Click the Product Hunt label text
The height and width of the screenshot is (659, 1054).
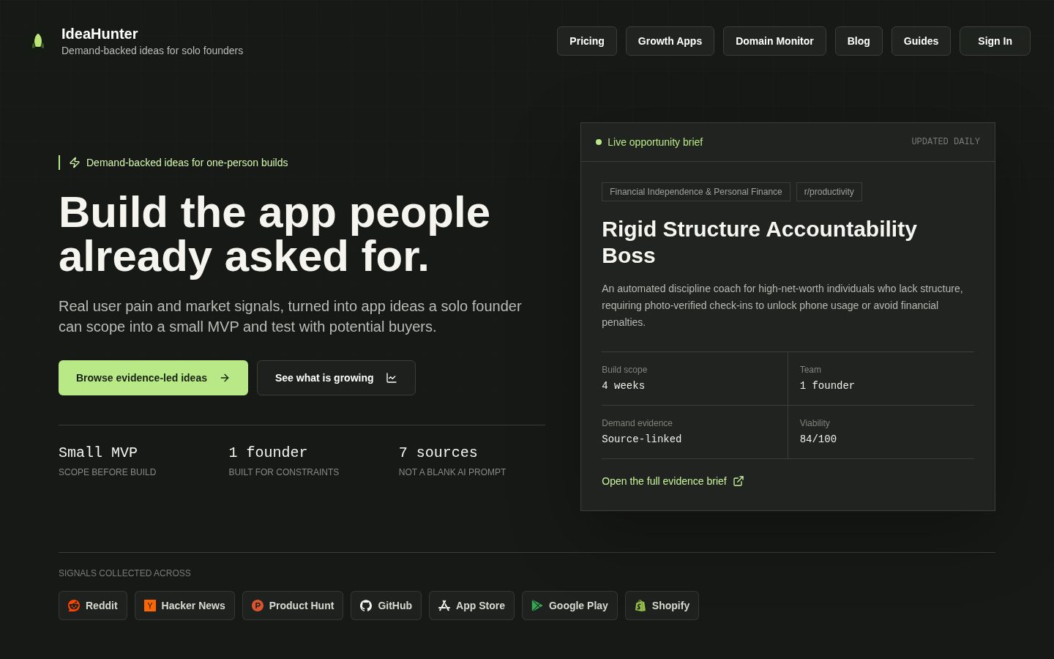pyautogui.click(x=302, y=606)
